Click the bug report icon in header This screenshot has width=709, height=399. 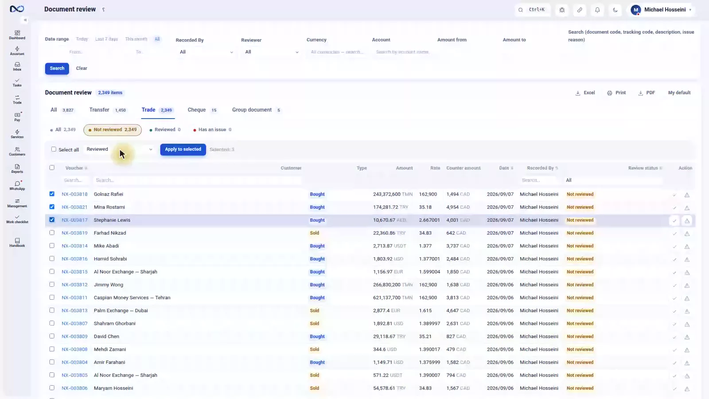(562, 10)
